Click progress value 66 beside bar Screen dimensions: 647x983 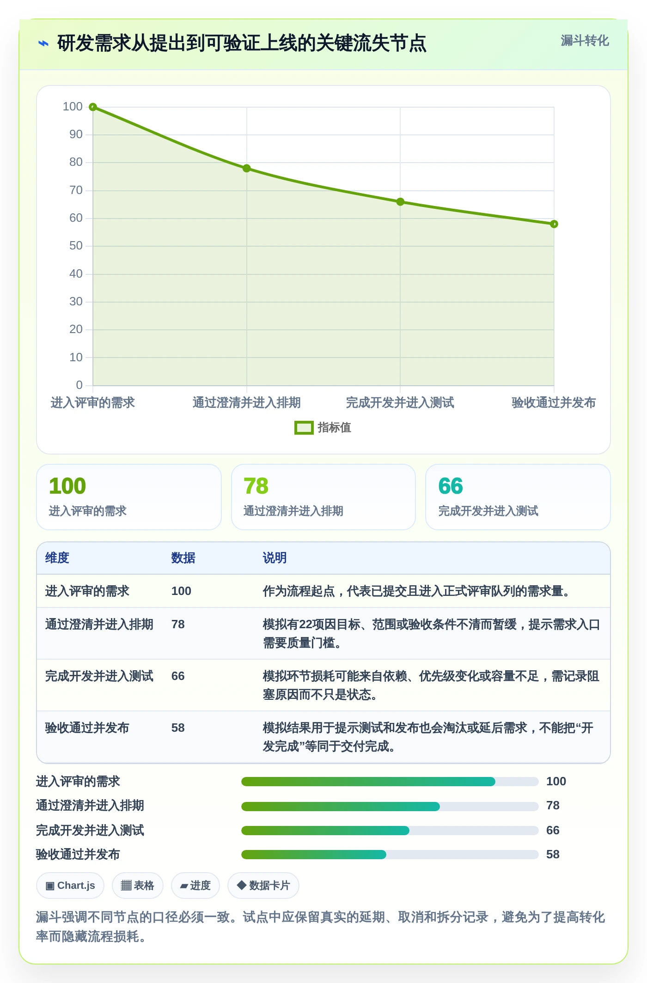[x=553, y=831]
